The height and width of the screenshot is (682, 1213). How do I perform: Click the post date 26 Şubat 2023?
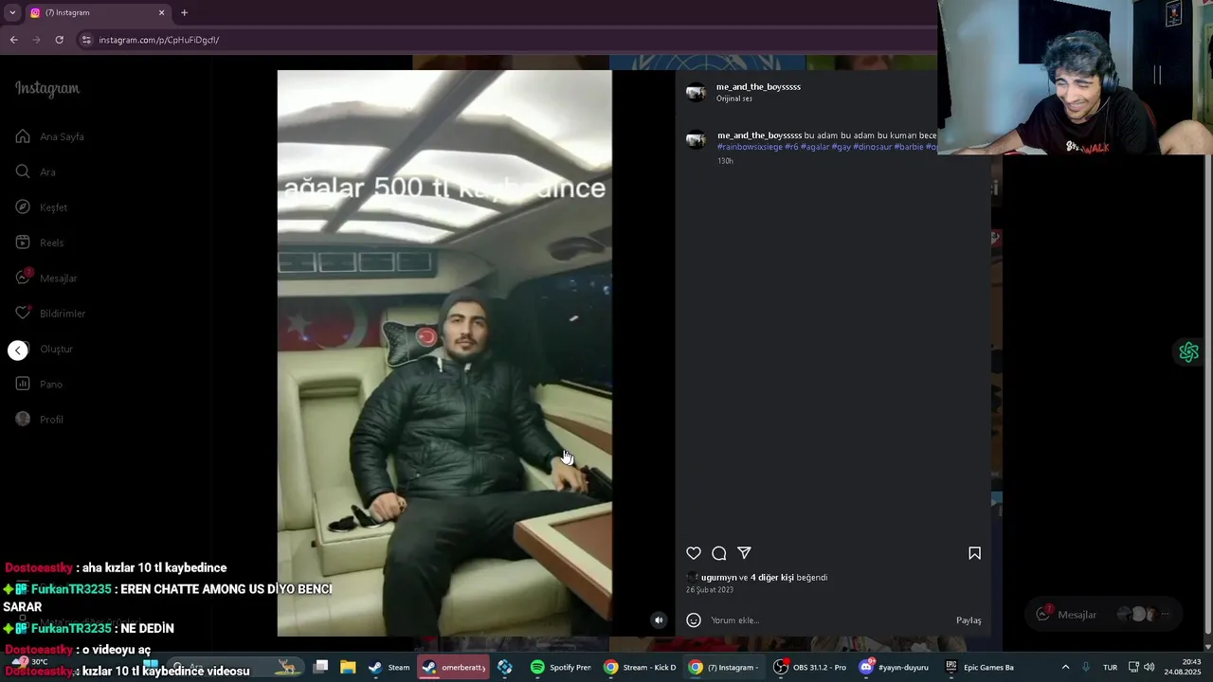click(x=710, y=590)
